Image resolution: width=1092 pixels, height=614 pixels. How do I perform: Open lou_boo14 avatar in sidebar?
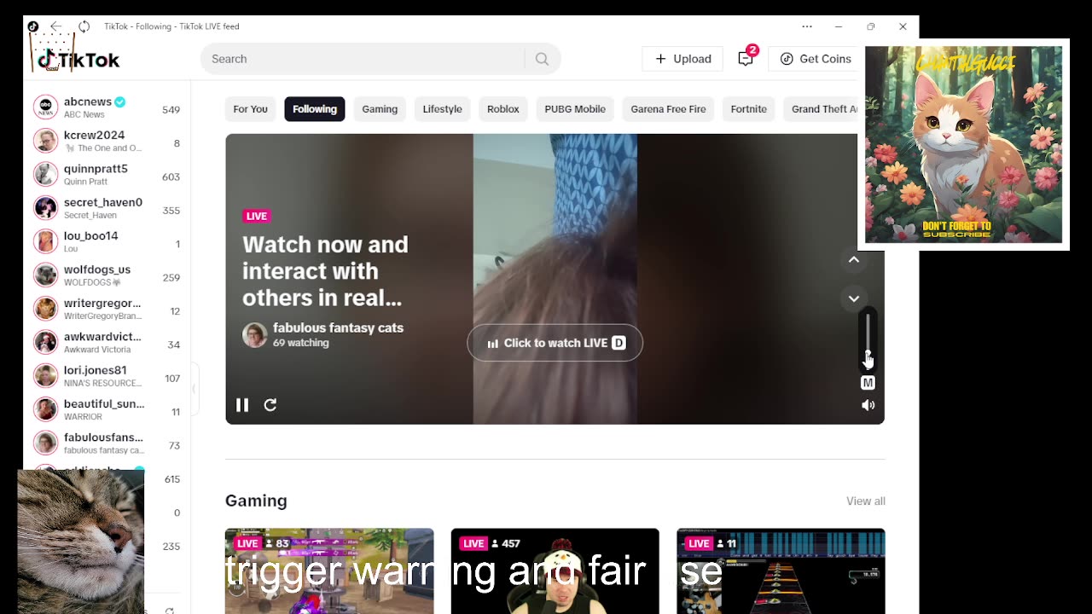tap(45, 241)
